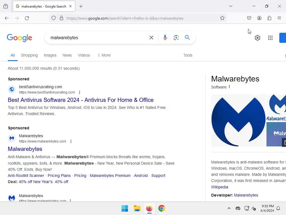Switch to News results tab
Viewport: 286px width, 215px height.
(x=67, y=55)
